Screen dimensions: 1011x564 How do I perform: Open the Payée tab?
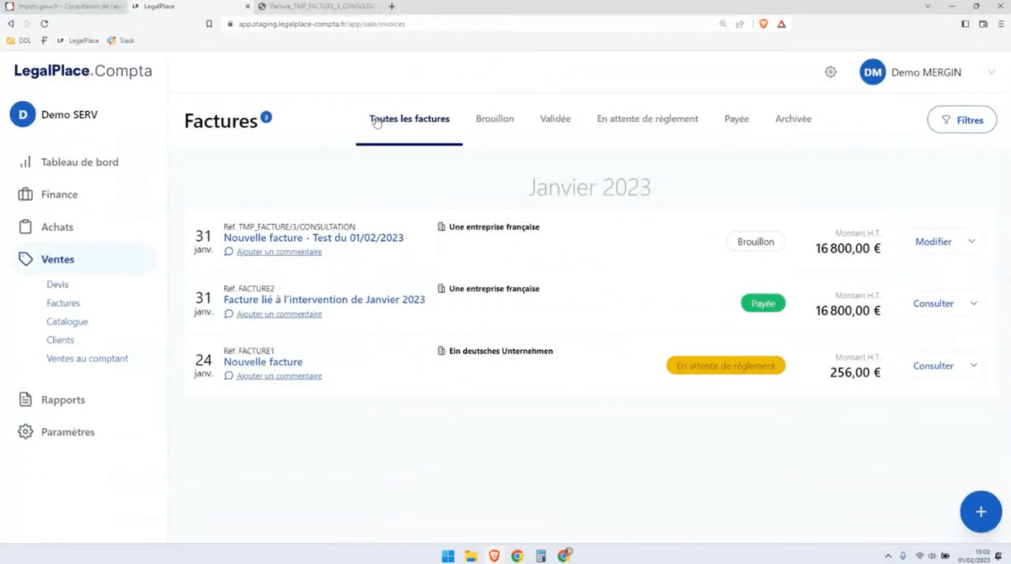coord(736,119)
